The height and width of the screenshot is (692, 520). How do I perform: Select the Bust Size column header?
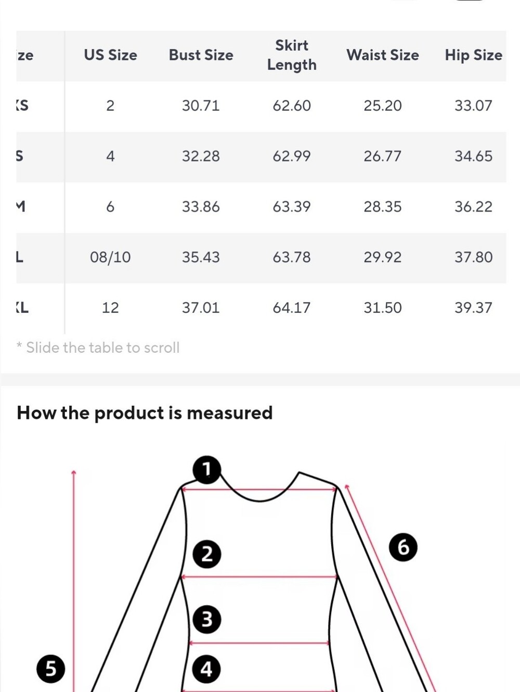click(x=201, y=55)
